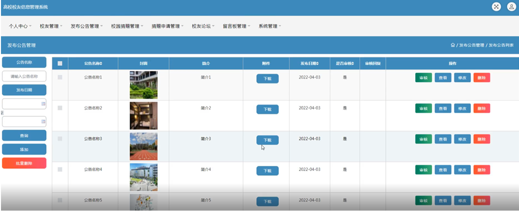Check the box for 公告名称4 row
Image resolution: width=519 pixels, height=211 pixels.
point(60,169)
